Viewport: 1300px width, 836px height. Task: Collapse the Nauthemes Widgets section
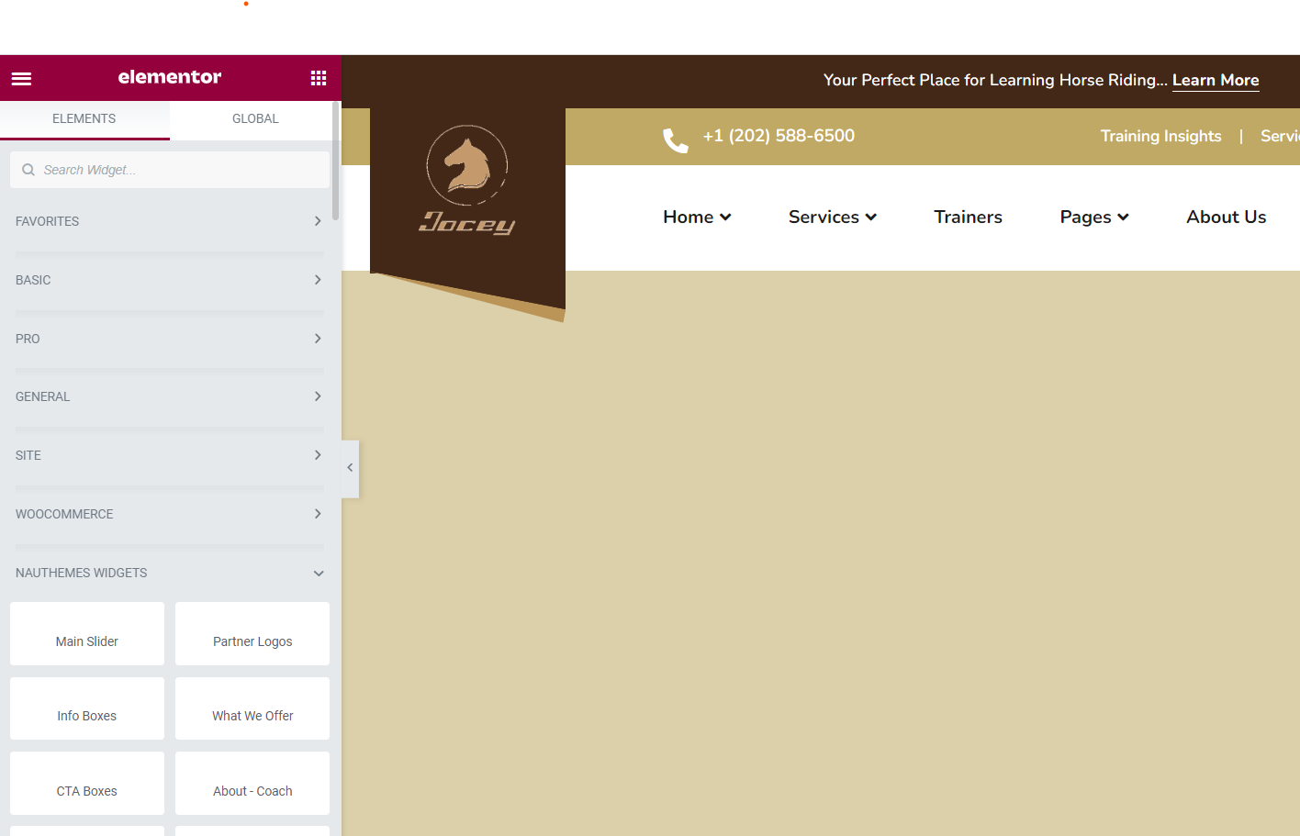pos(170,573)
